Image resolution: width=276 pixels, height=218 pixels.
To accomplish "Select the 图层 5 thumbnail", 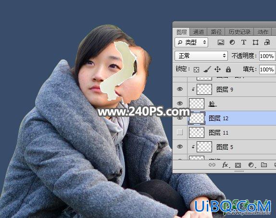I will click(204, 147).
